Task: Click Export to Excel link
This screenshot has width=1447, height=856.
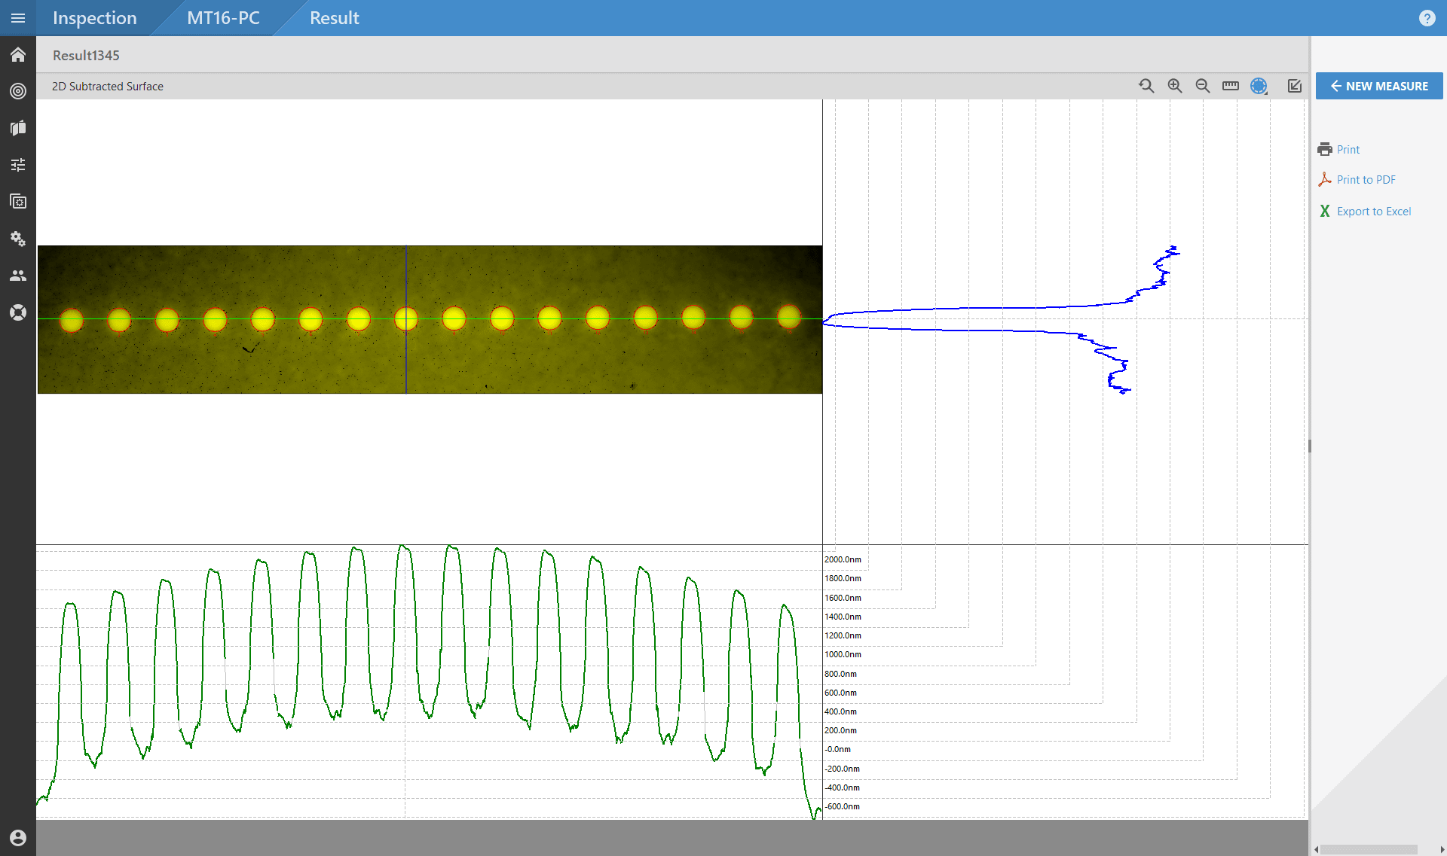Action: click(x=1373, y=212)
